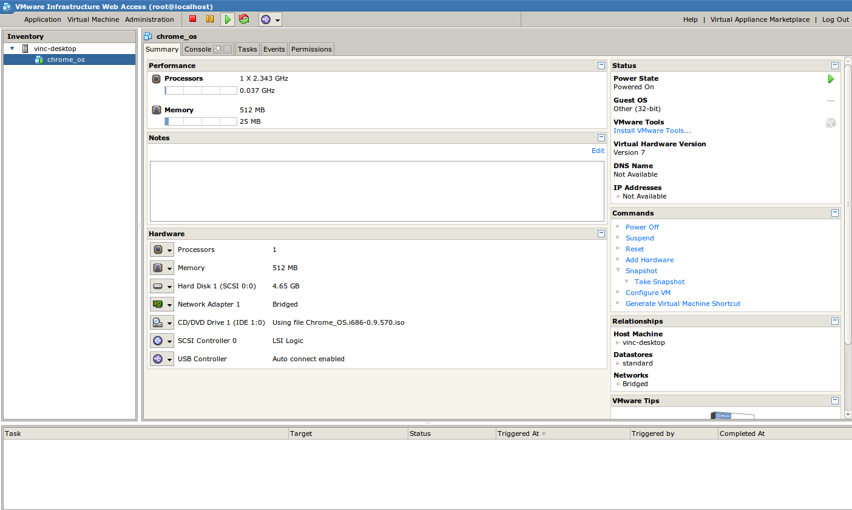Click the Memory usage bar

[201, 121]
